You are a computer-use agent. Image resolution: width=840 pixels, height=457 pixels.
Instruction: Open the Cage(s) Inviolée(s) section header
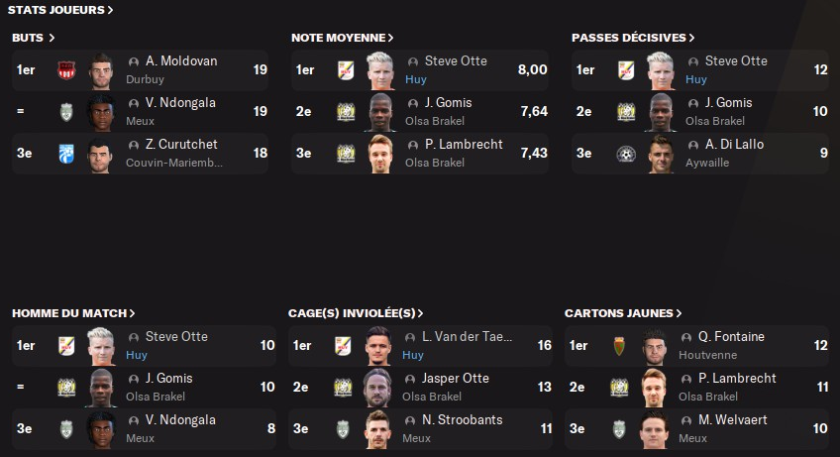tap(356, 313)
